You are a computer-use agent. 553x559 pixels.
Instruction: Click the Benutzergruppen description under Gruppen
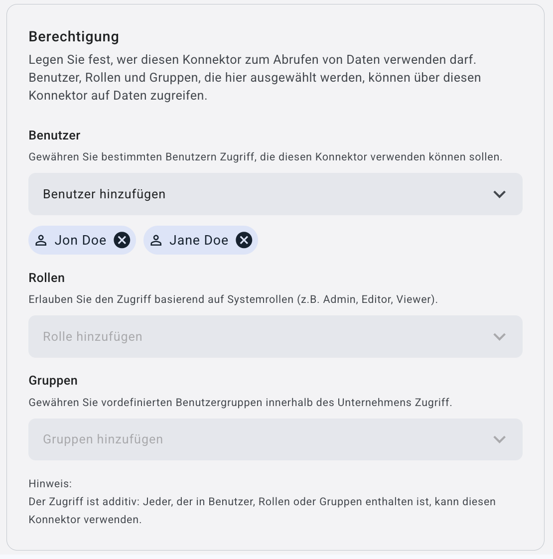click(x=240, y=403)
